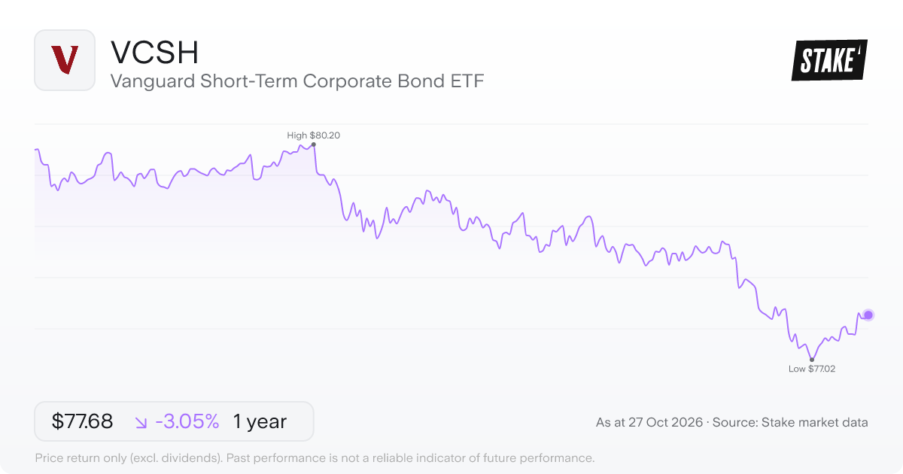903x474 pixels.
Task: Click the Low $77.02 label text
Action: pos(812,369)
